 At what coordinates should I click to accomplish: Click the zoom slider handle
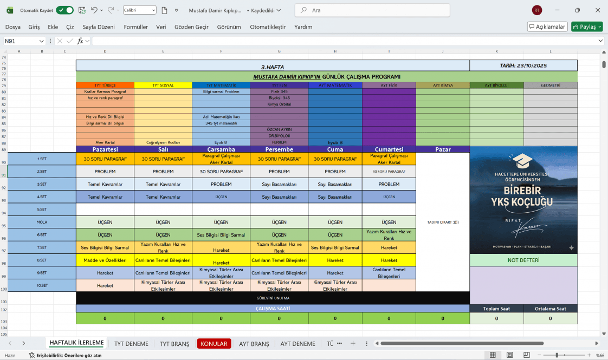(x=557, y=355)
